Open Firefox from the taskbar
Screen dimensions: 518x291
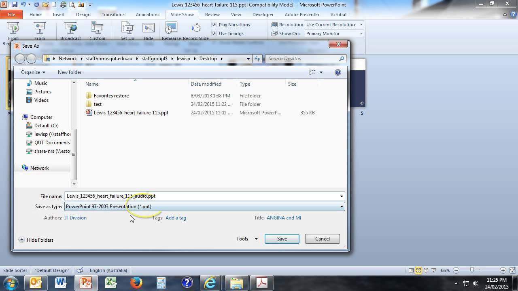pos(136,283)
